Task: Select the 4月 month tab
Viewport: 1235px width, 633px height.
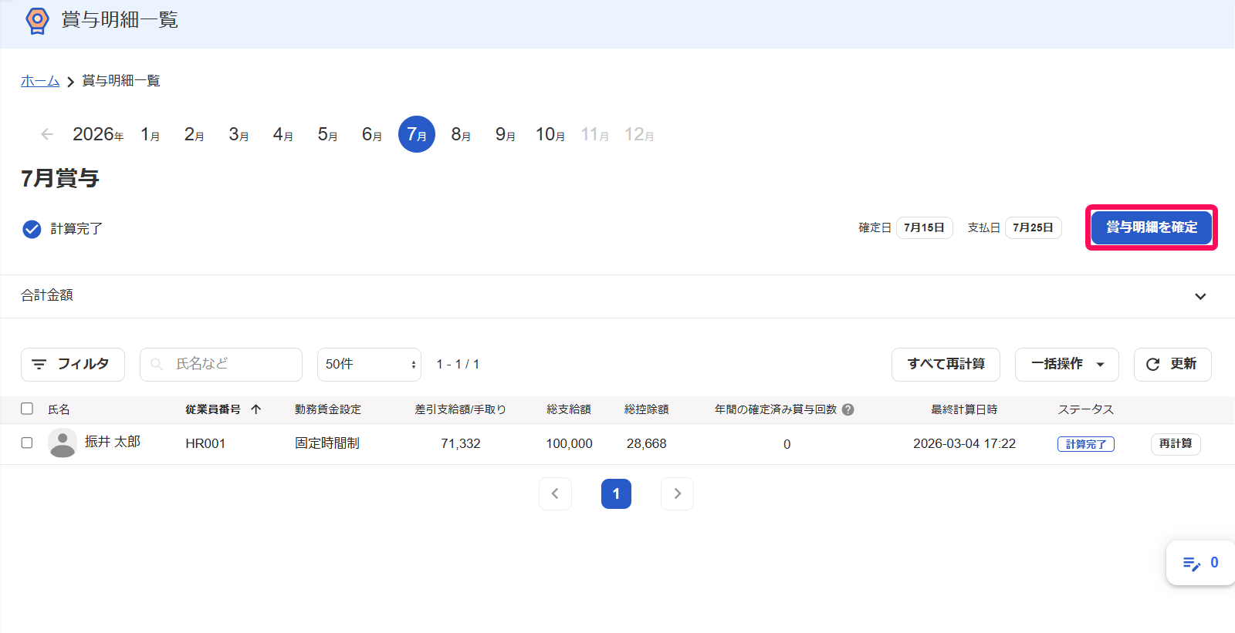Action: coord(283,134)
